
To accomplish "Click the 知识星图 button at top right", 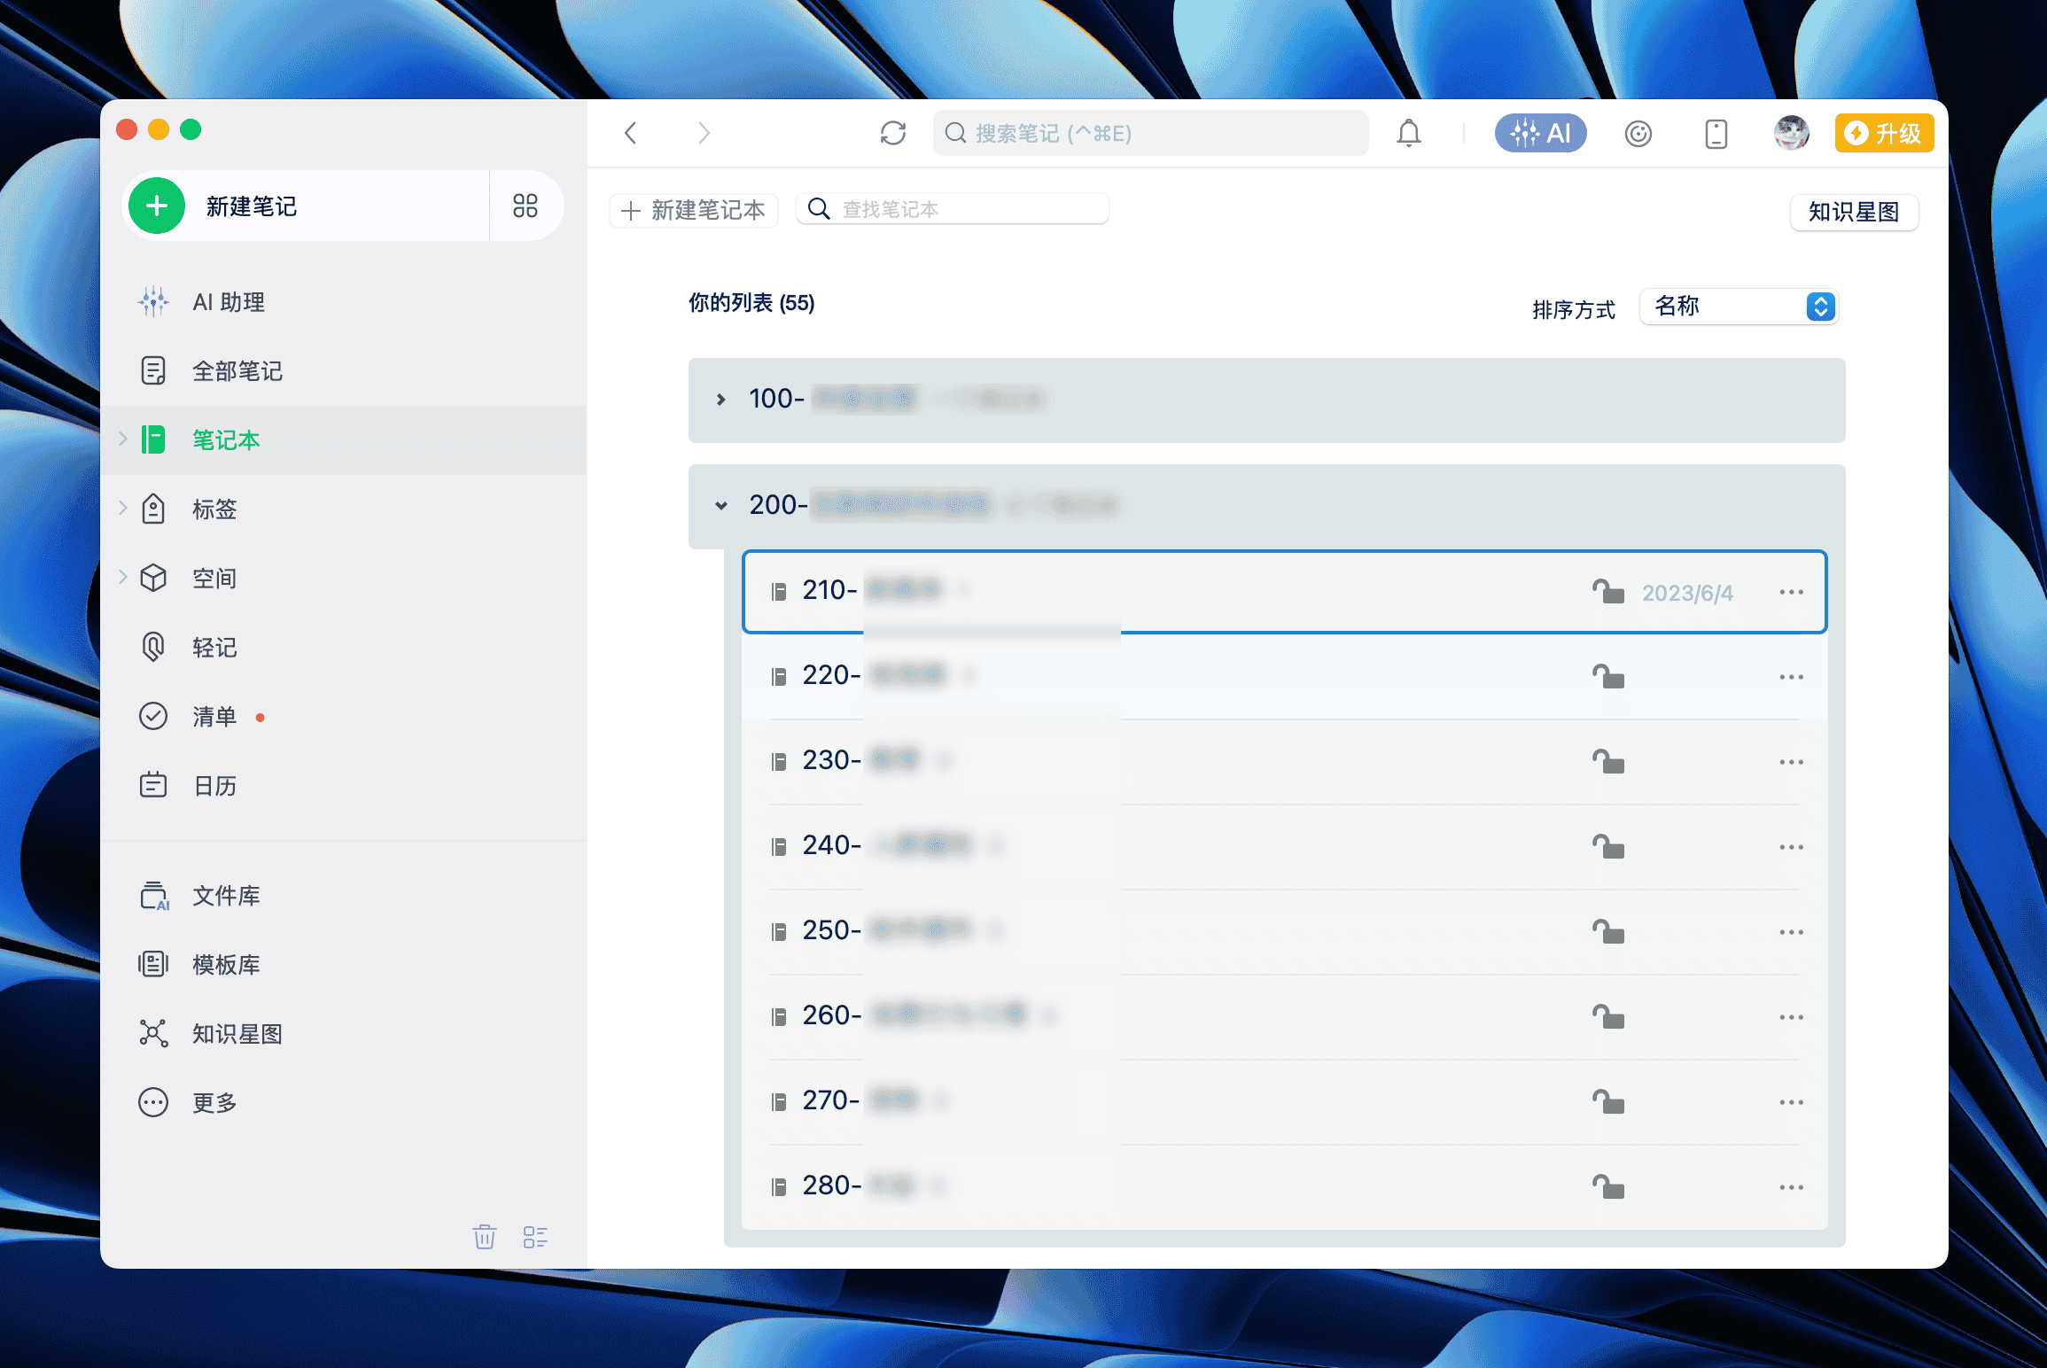I will click(1854, 212).
